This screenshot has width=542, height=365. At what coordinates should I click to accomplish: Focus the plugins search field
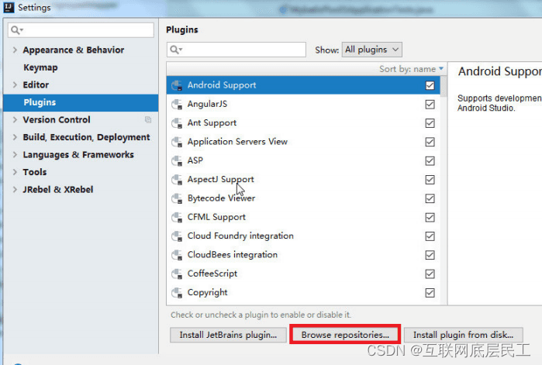click(236, 50)
